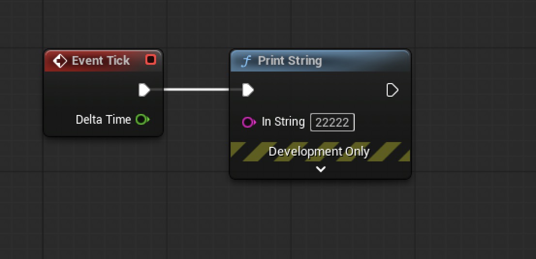Select the Print String node by its title
Viewport: 536px width, 259px height.
(290, 61)
